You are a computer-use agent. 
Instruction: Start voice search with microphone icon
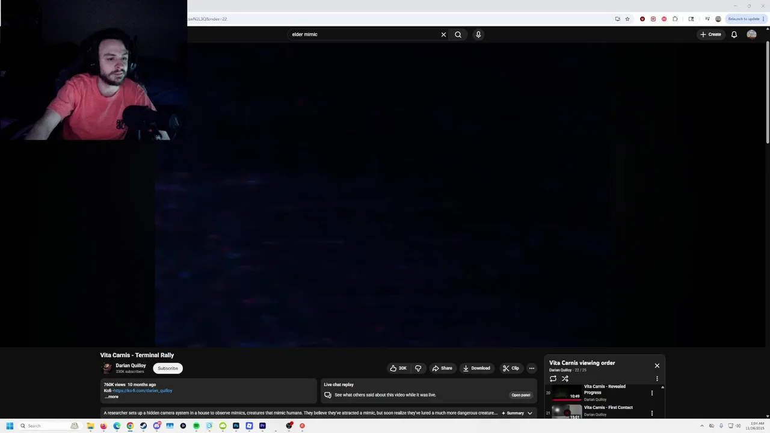pyautogui.click(x=478, y=34)
